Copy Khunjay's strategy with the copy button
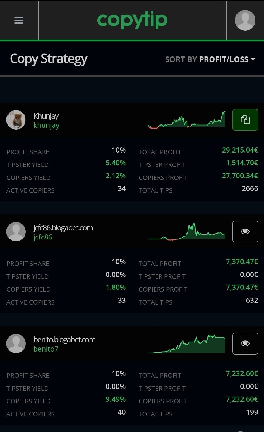 click(245, 120)
